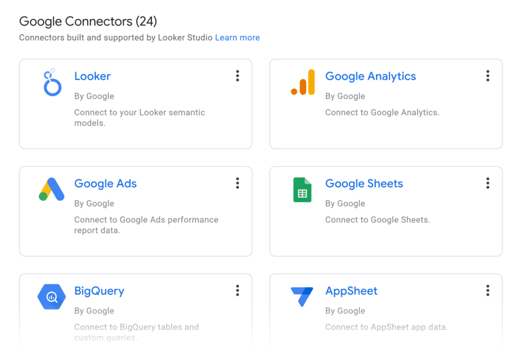Open the BigQuery card's three-dot menu
Screen dimensions: 523x350
point(238,291)
